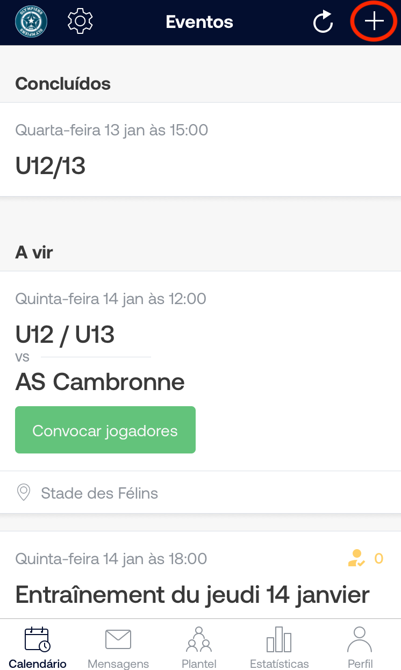Open settings via the gear icon

coord(80,21)
